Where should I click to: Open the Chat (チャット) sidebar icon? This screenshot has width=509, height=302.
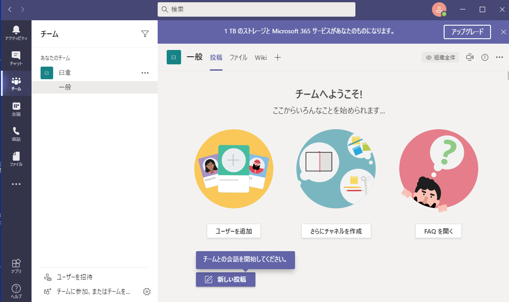point(16,58)
